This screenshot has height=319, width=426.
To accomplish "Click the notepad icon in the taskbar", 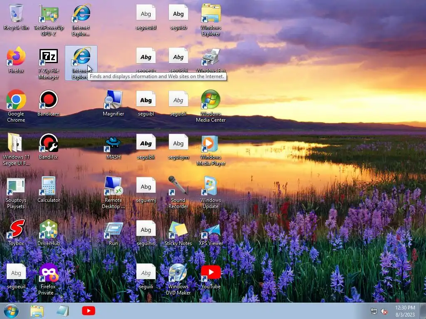I will click(63, 311).
